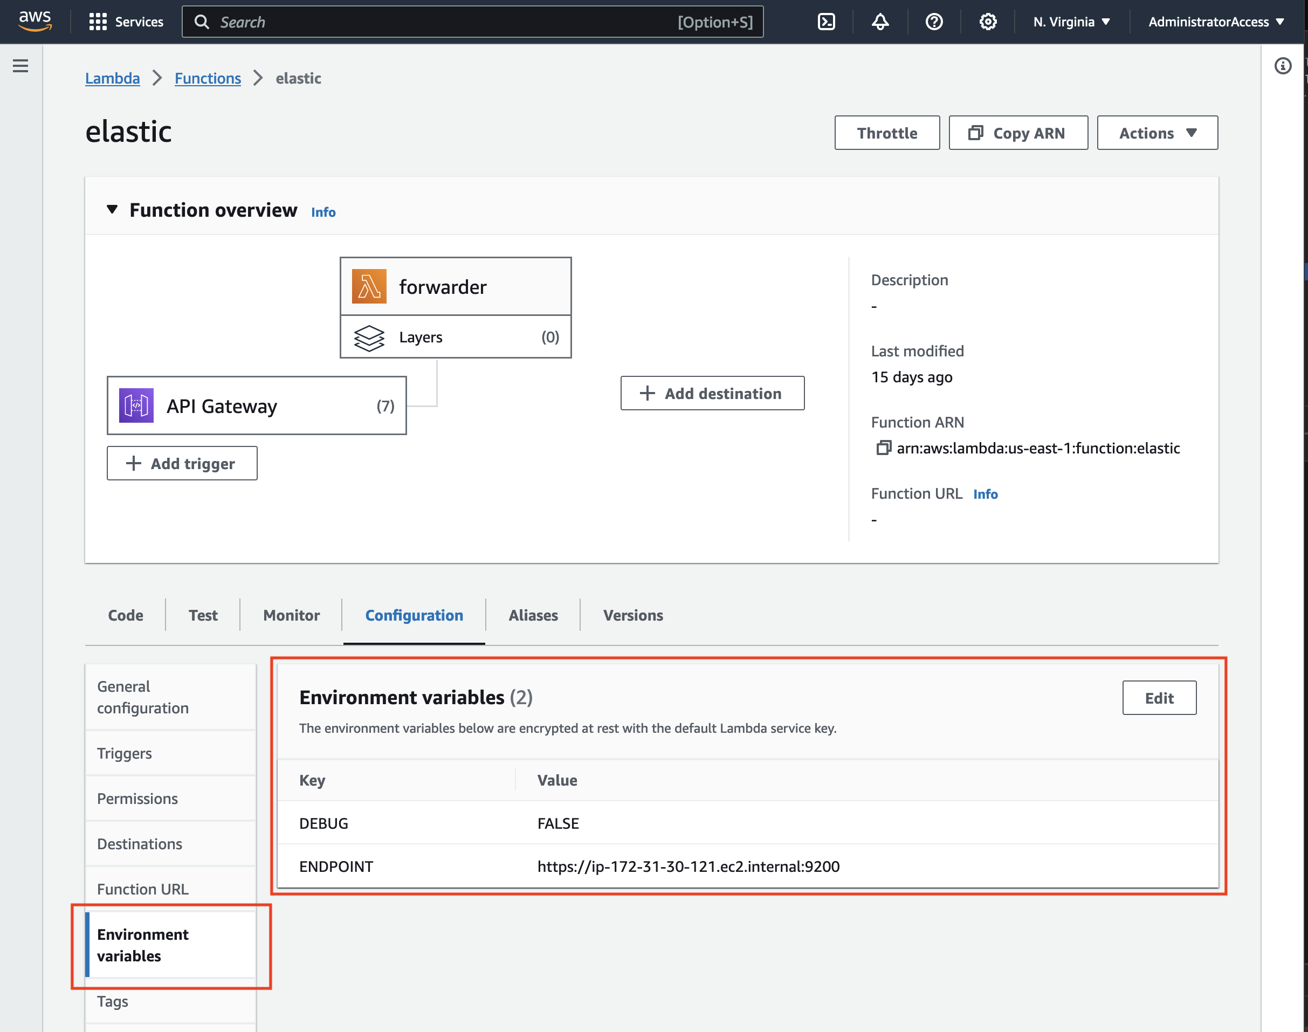The image size is (1308, 1032).
Task: Click the AWS logo home icon
Action: (x=35, y=21)
